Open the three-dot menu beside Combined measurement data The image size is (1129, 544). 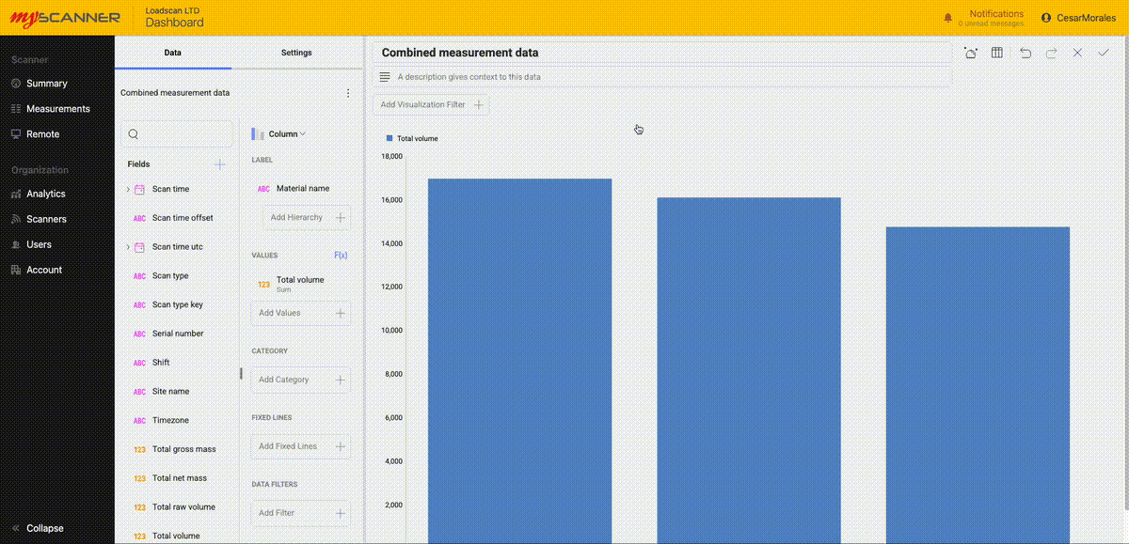click(348, 93)
